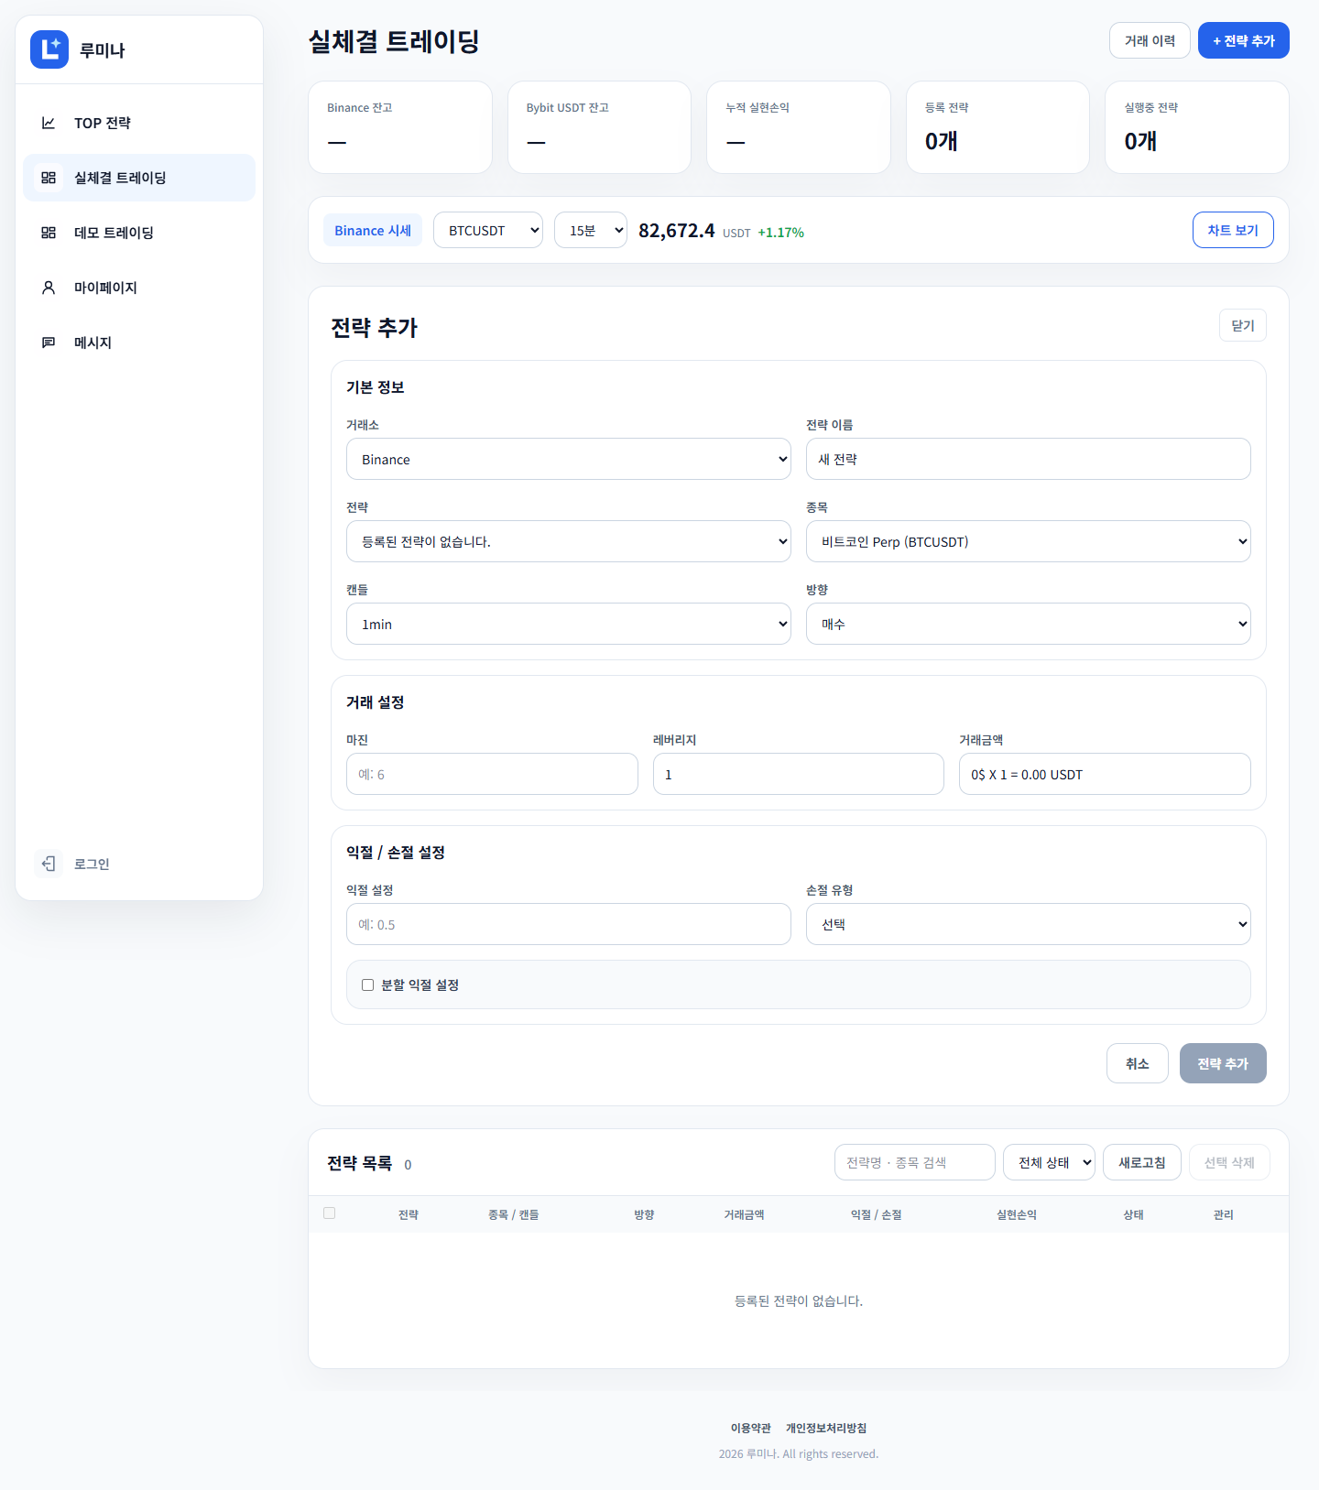Screen dimensions: 1319x1490
Task: Click the TOP 전략 chart icon
Action: tap(49, 123)
